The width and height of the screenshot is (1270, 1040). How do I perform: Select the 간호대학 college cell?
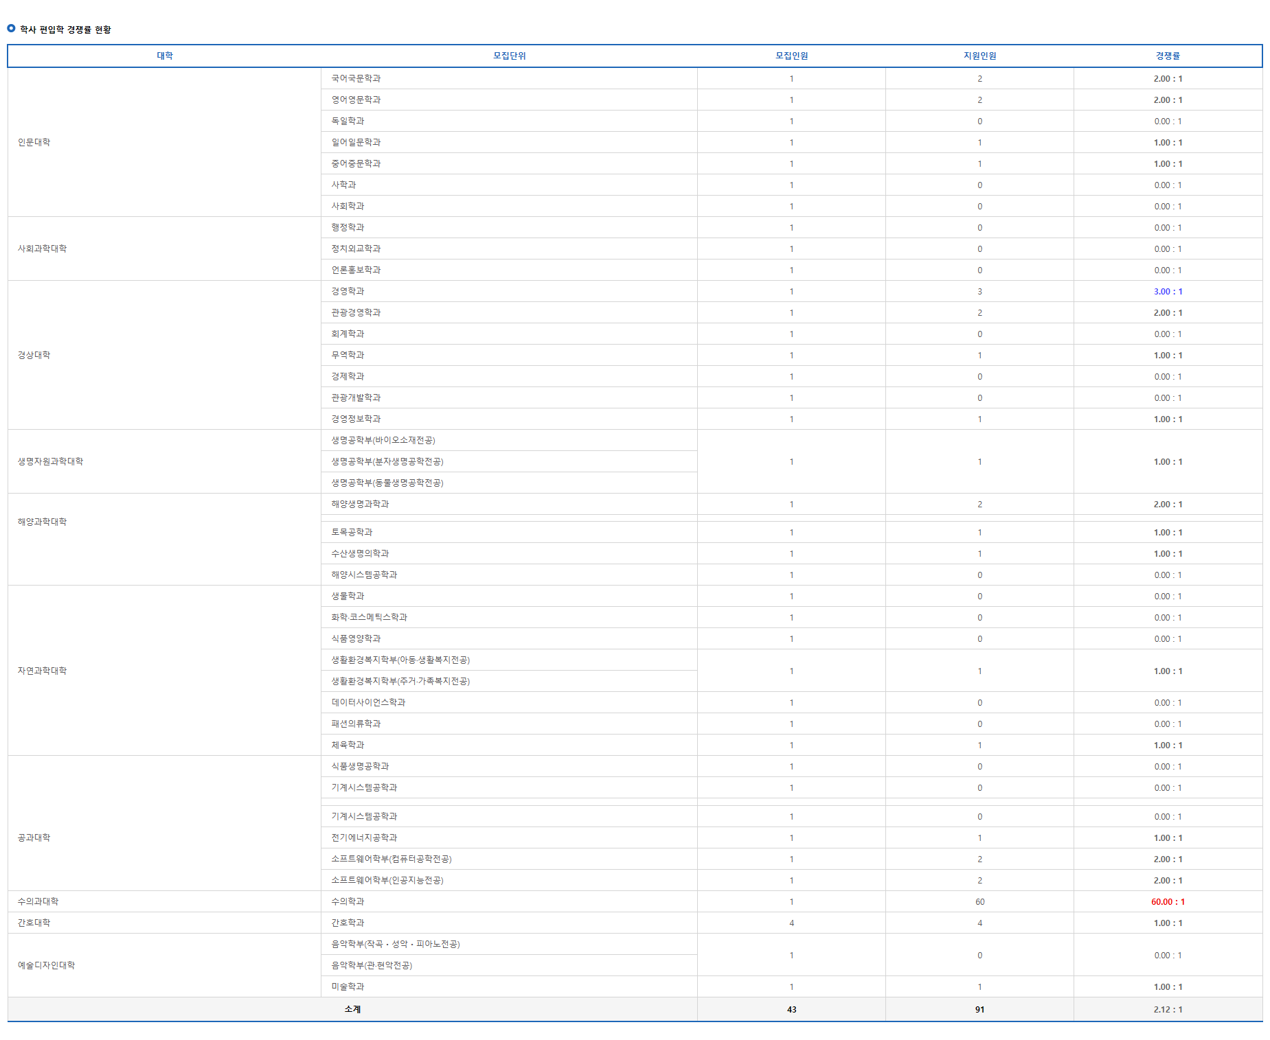point(164,923)
